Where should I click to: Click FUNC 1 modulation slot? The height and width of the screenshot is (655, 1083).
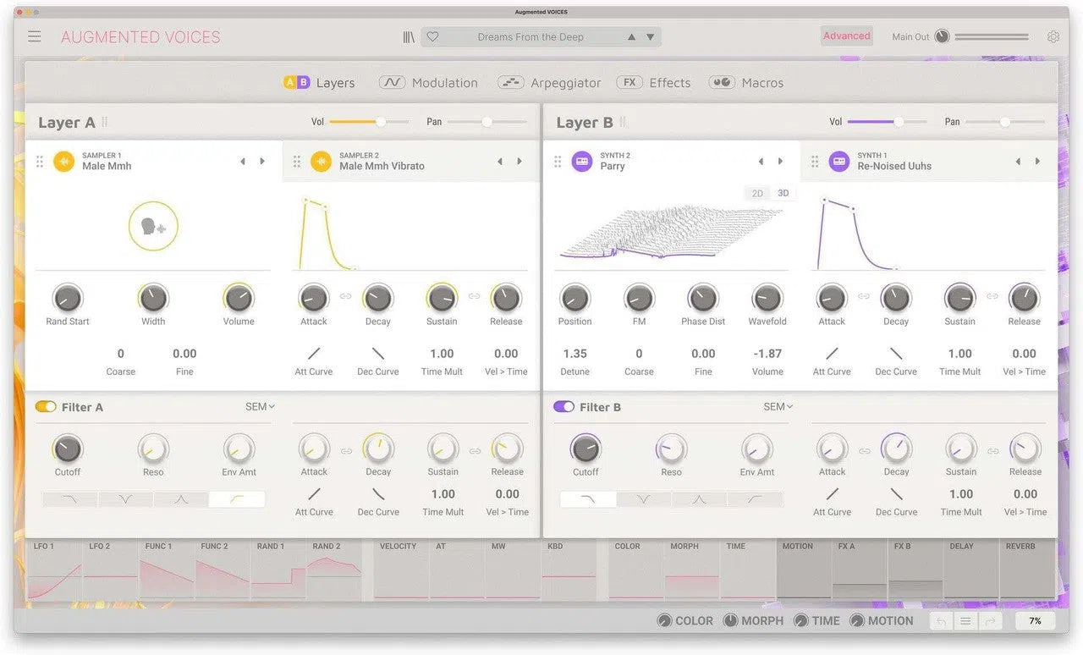(x=166, y=570)
